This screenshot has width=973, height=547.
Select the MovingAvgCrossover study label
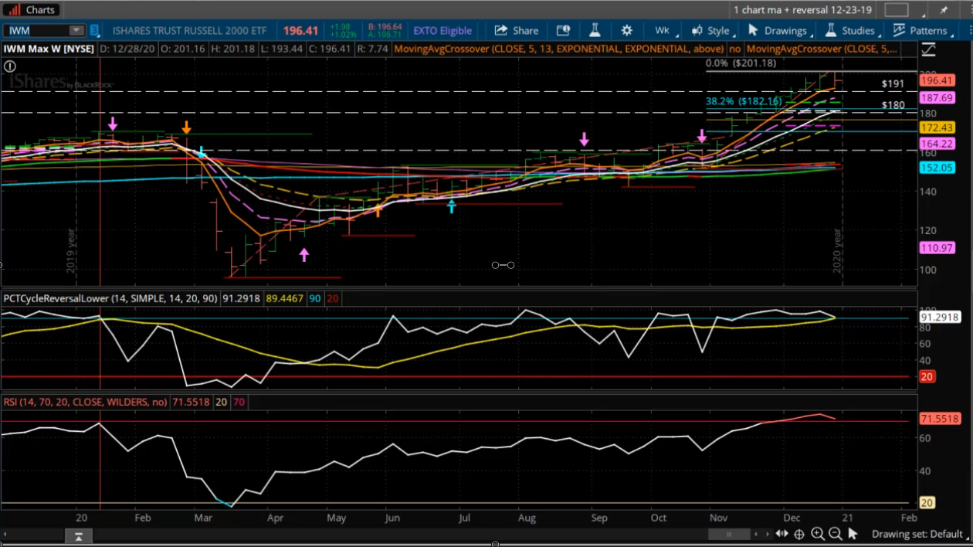pos(559,49)
